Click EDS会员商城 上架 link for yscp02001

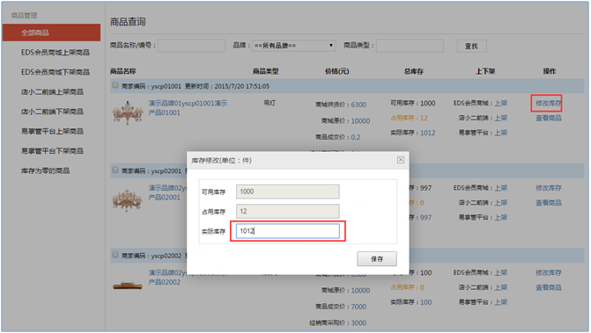tap(500, 187)
